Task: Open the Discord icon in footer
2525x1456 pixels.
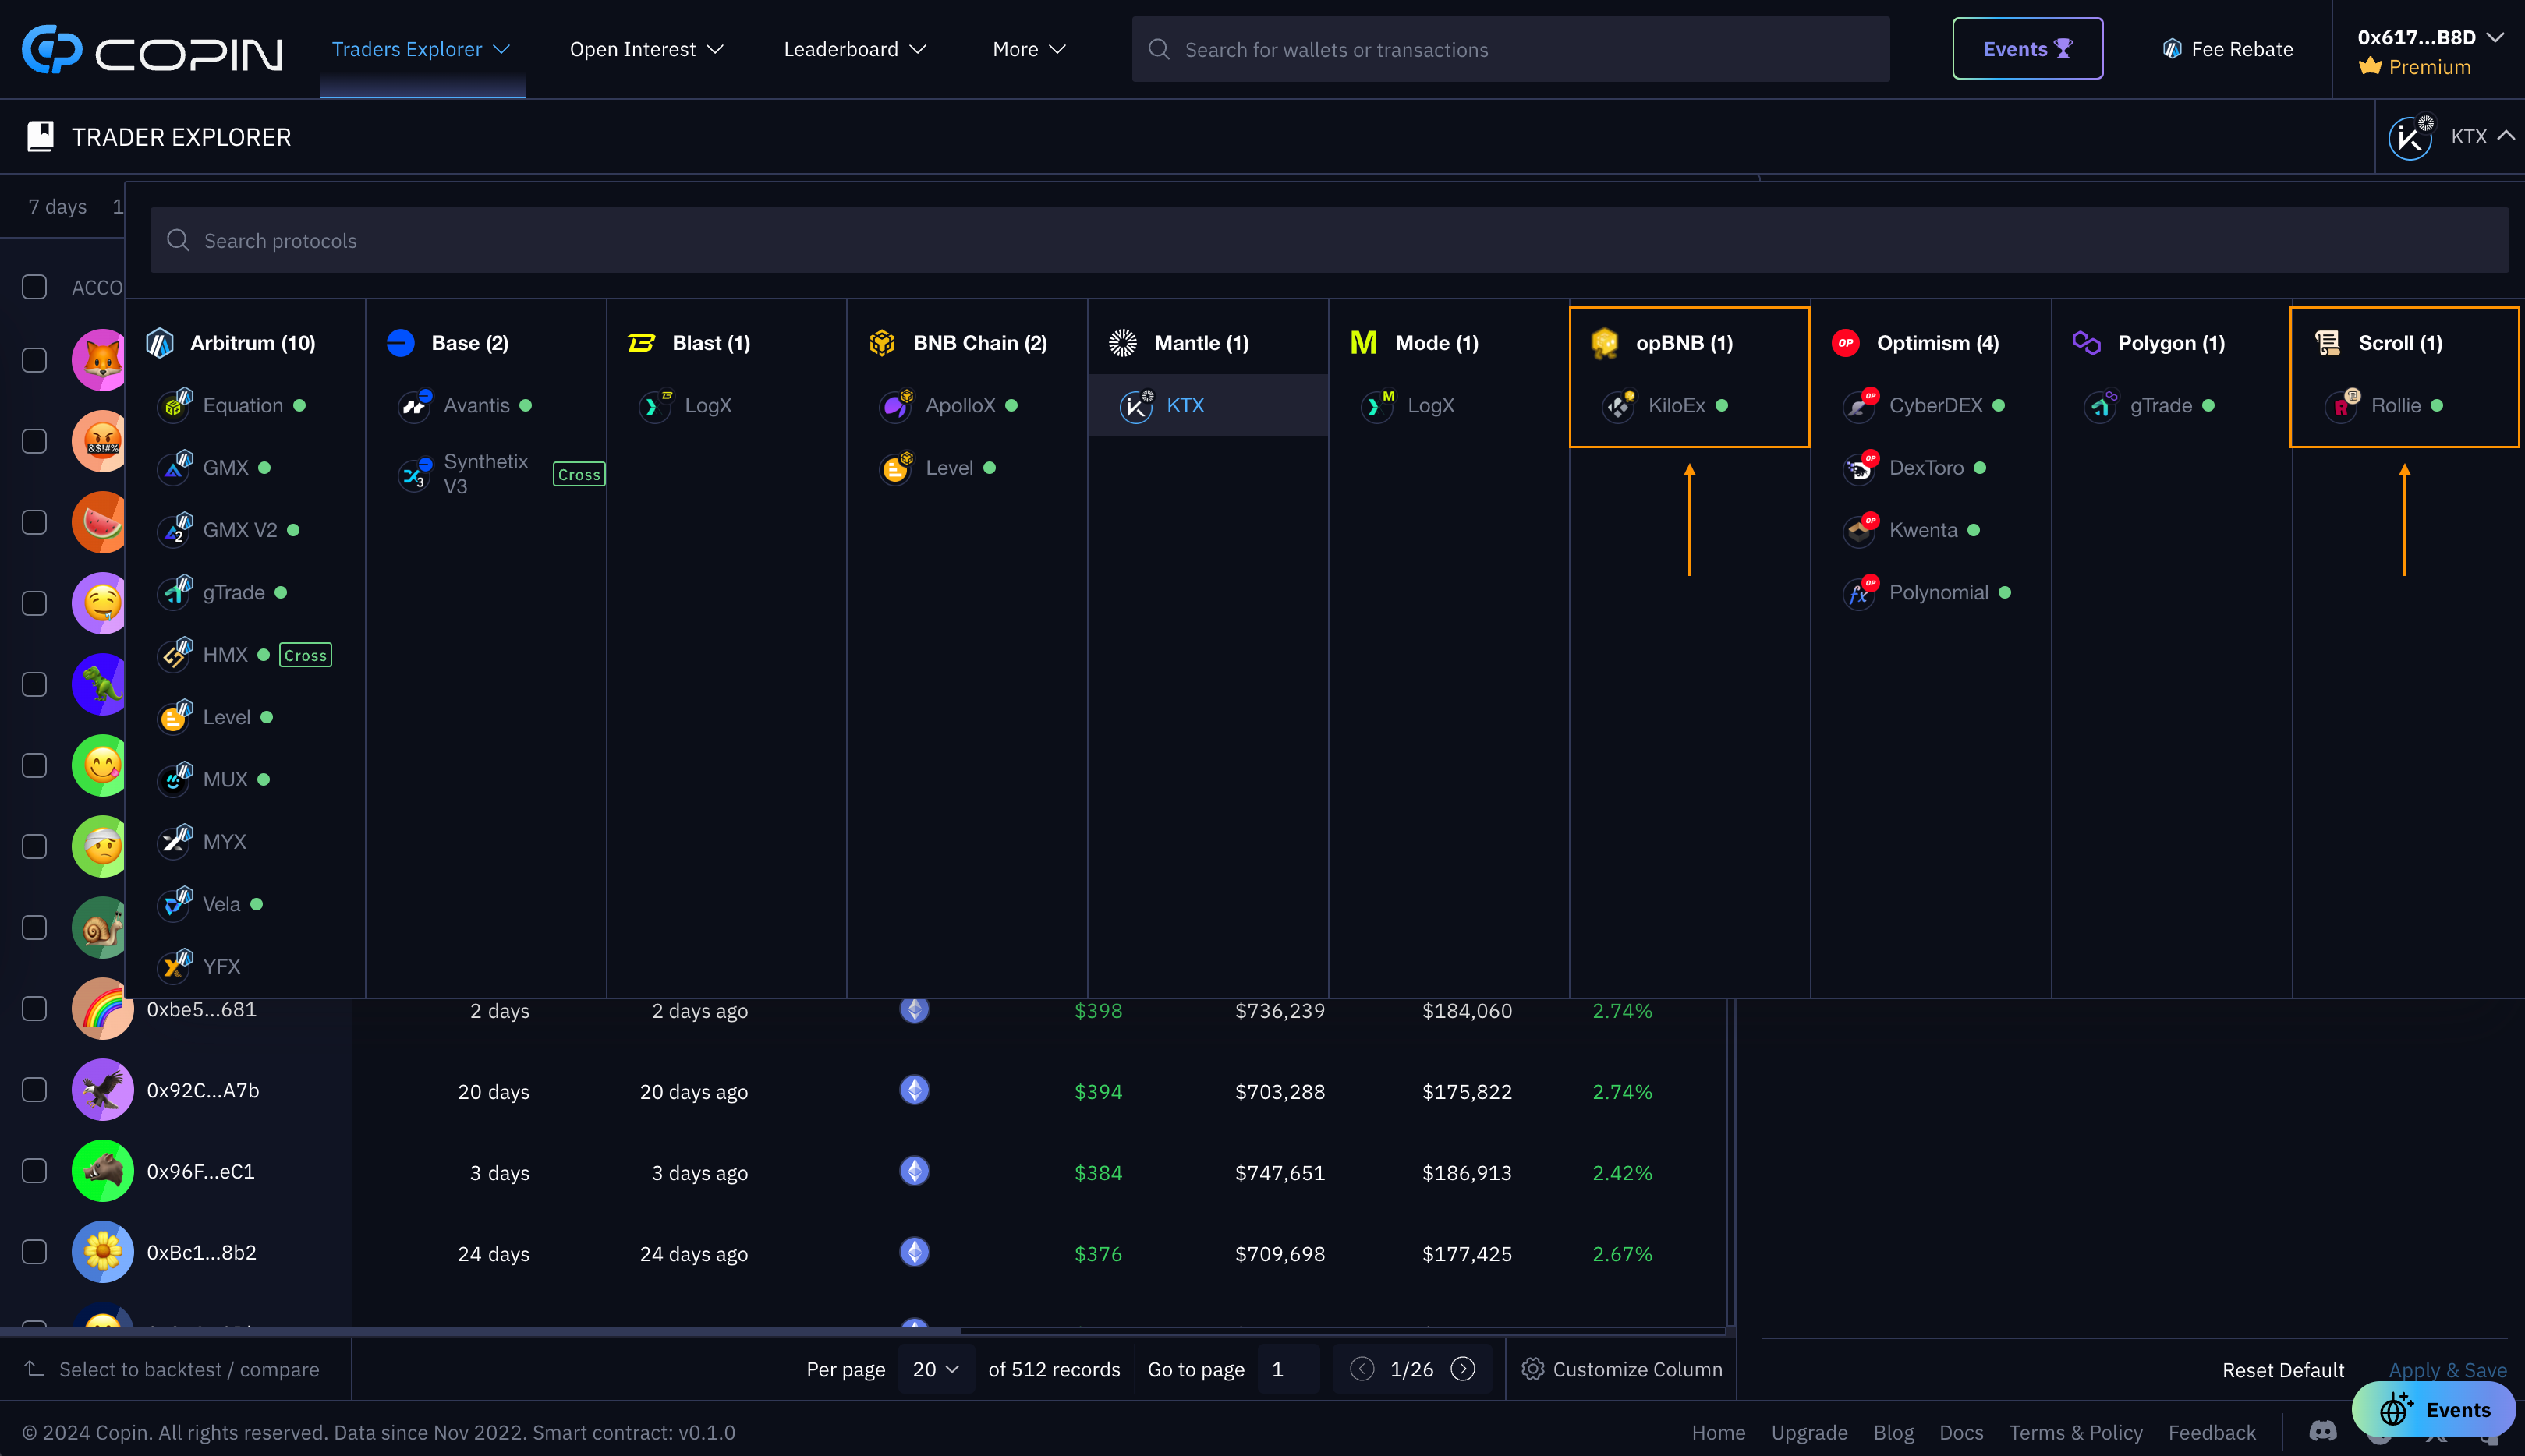Action: click(x=2322, y=1431)
